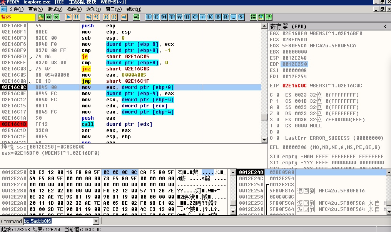This screenshot has height=232, width=391.
Task: Open Threads window with T button
Action: (x=172, y=17)
